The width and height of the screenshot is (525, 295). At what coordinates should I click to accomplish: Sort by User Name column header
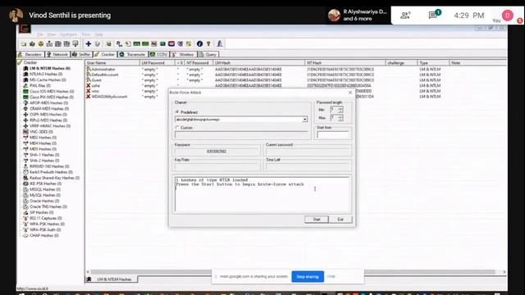point(112,63)
